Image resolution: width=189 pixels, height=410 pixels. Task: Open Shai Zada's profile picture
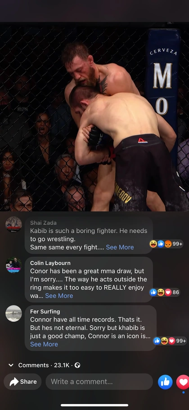click(13, 225)
